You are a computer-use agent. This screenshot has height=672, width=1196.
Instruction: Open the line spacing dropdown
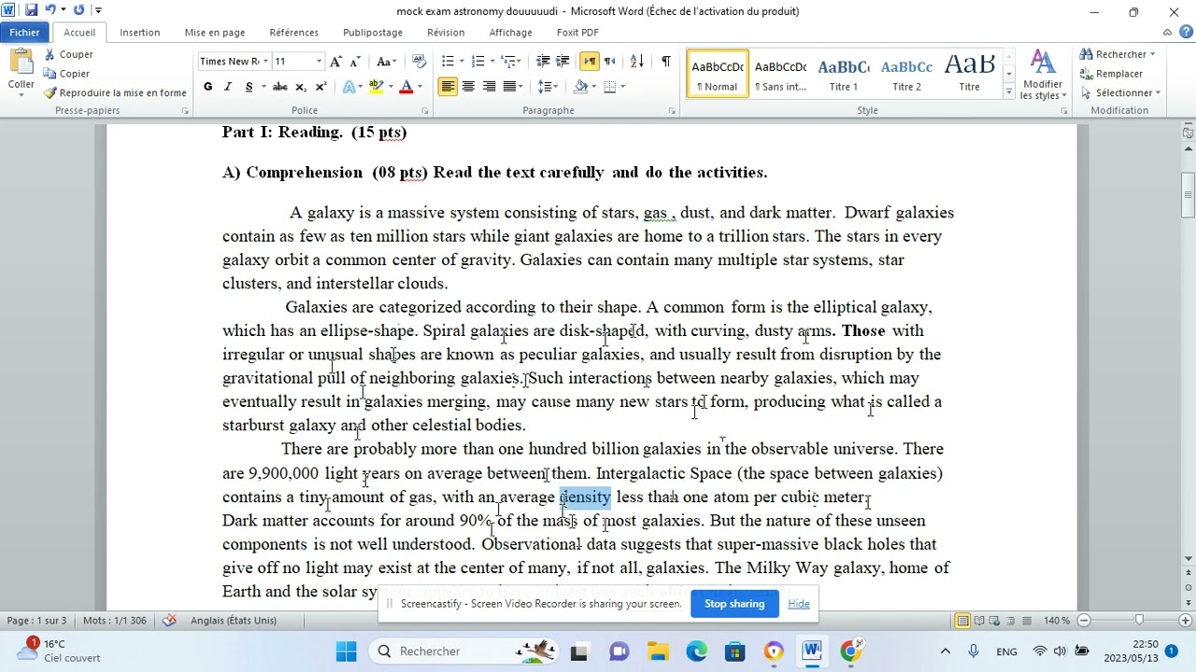[549, 87]
